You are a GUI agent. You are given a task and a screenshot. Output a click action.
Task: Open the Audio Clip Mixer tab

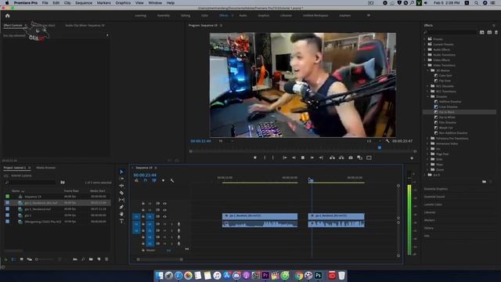(x=85, y=25)
